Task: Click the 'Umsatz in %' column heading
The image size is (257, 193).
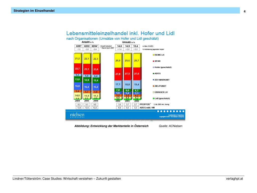Action: [128, 42]
